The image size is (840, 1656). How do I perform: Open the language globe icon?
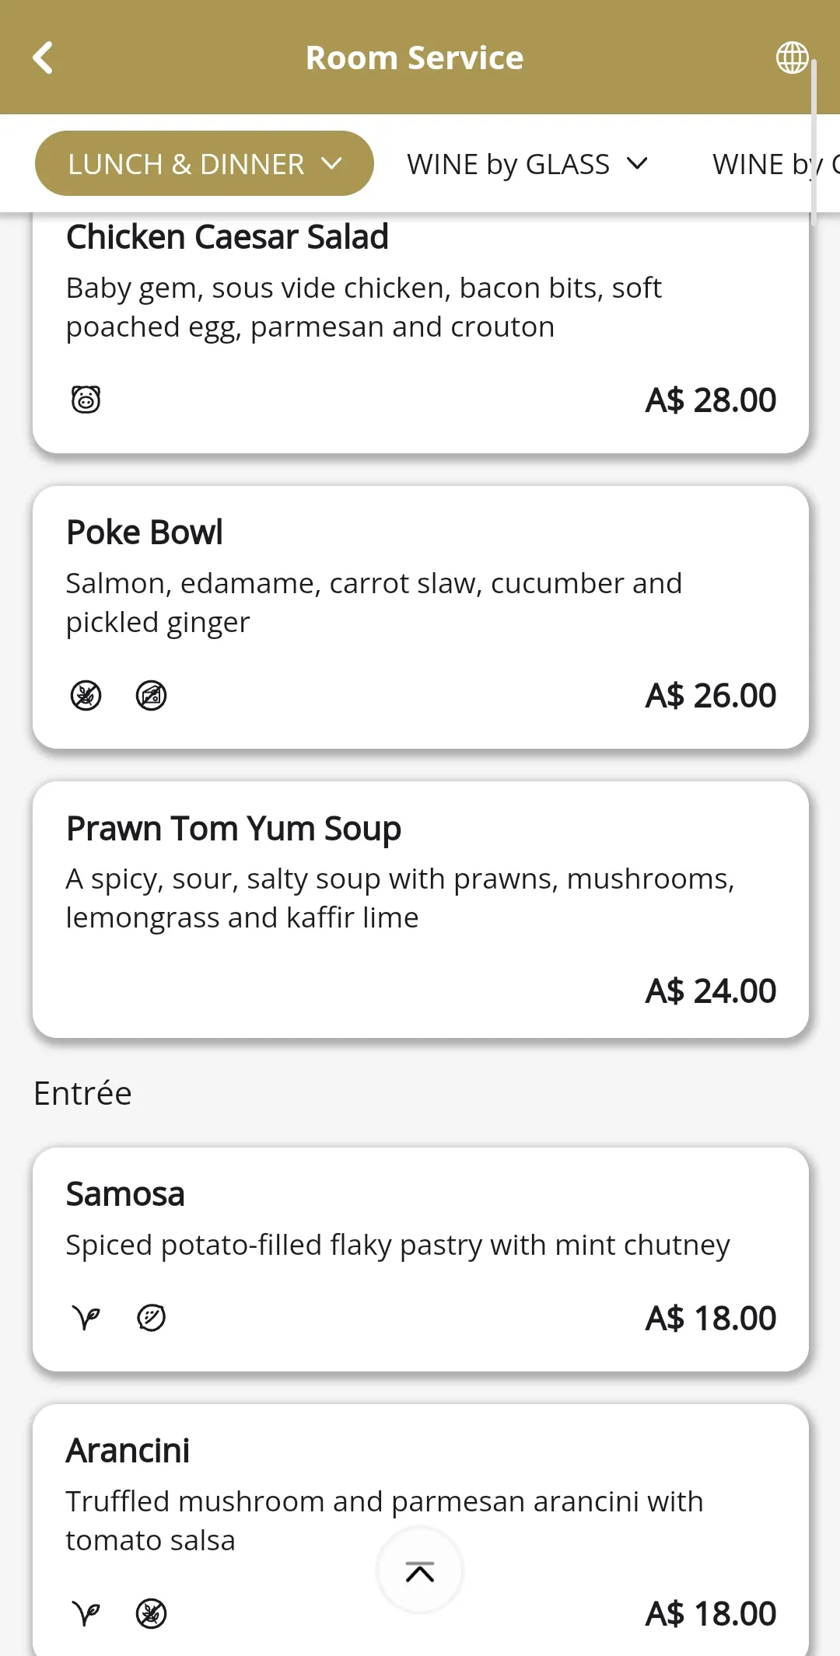(x=792, y=58)
